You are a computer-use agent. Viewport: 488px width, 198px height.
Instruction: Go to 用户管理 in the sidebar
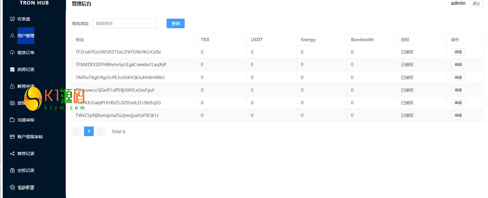(26, 36)
